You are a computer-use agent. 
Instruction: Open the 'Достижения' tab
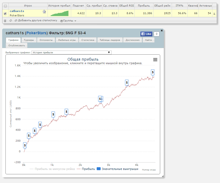point(133,40)
